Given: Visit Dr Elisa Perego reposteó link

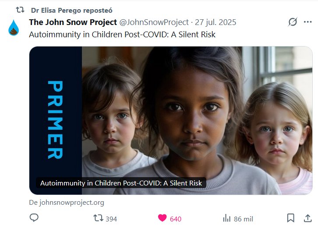Looking at the screenshot, I should 71,11.
